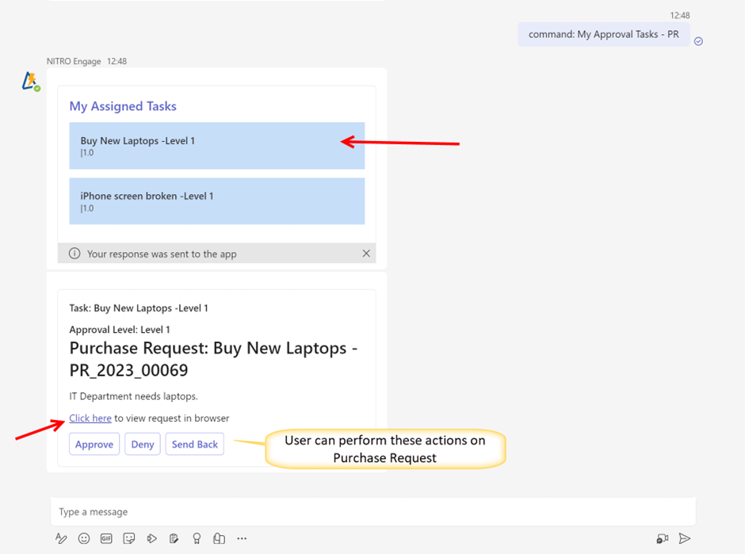This screenshot has height=554, width=745.
Task: Approve the purchase request
Action: [x=94, y=445]
